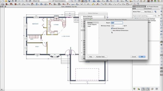Click the library search magnifier icon

coord(155,16)
